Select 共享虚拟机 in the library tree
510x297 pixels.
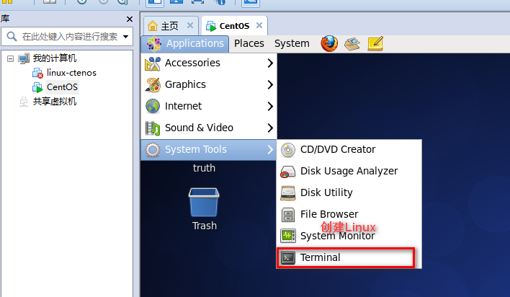pyautogui.click(x=55, y=102)
